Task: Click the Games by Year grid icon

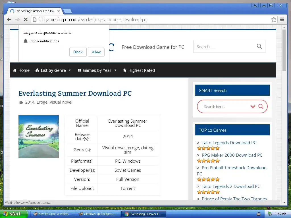Action: (79, 70)
